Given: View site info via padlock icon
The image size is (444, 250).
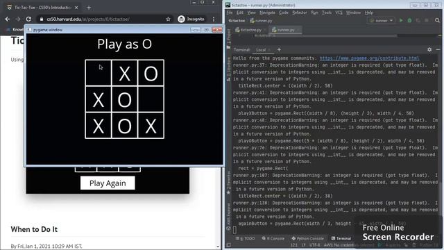Looking at the screenshot, I should point(42,19).
